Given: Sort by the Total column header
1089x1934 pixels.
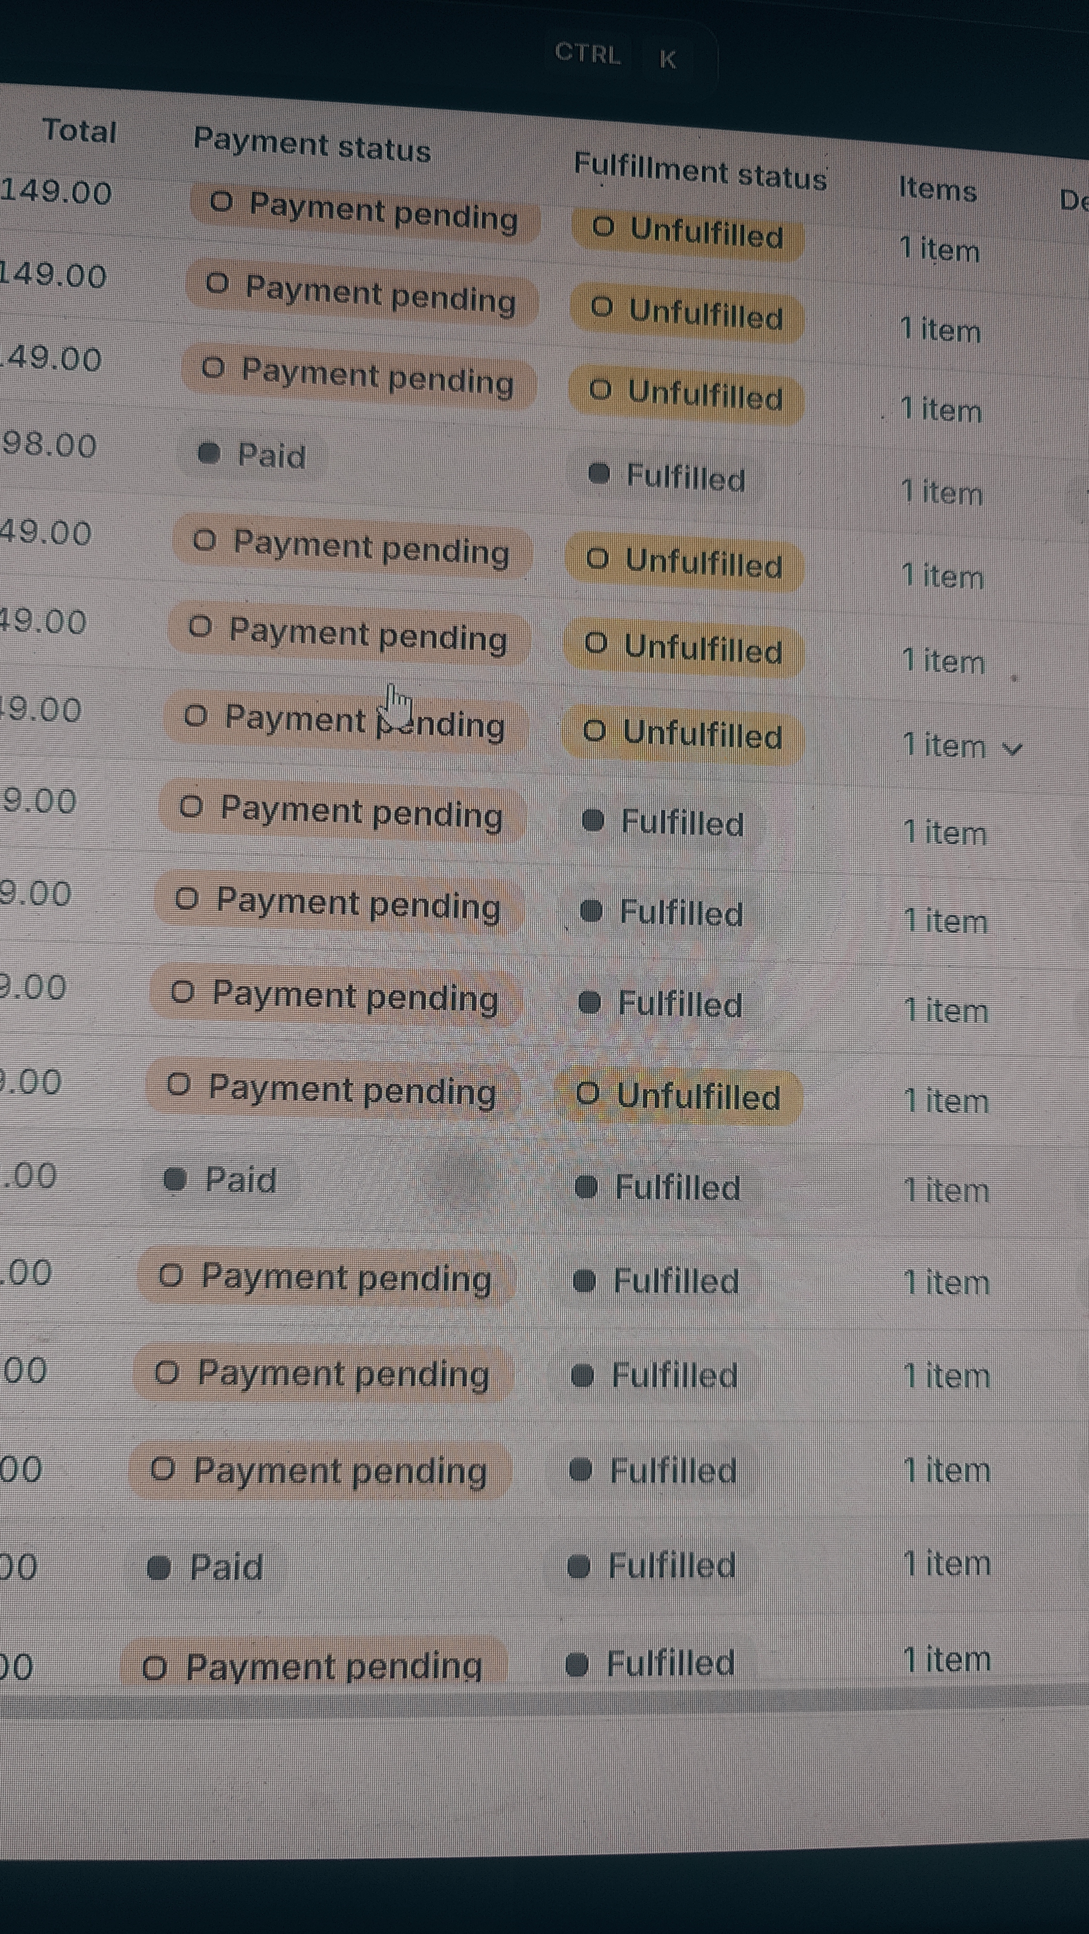Looking at the screenshot, I should pyautogui.click(x=79, y=131).
